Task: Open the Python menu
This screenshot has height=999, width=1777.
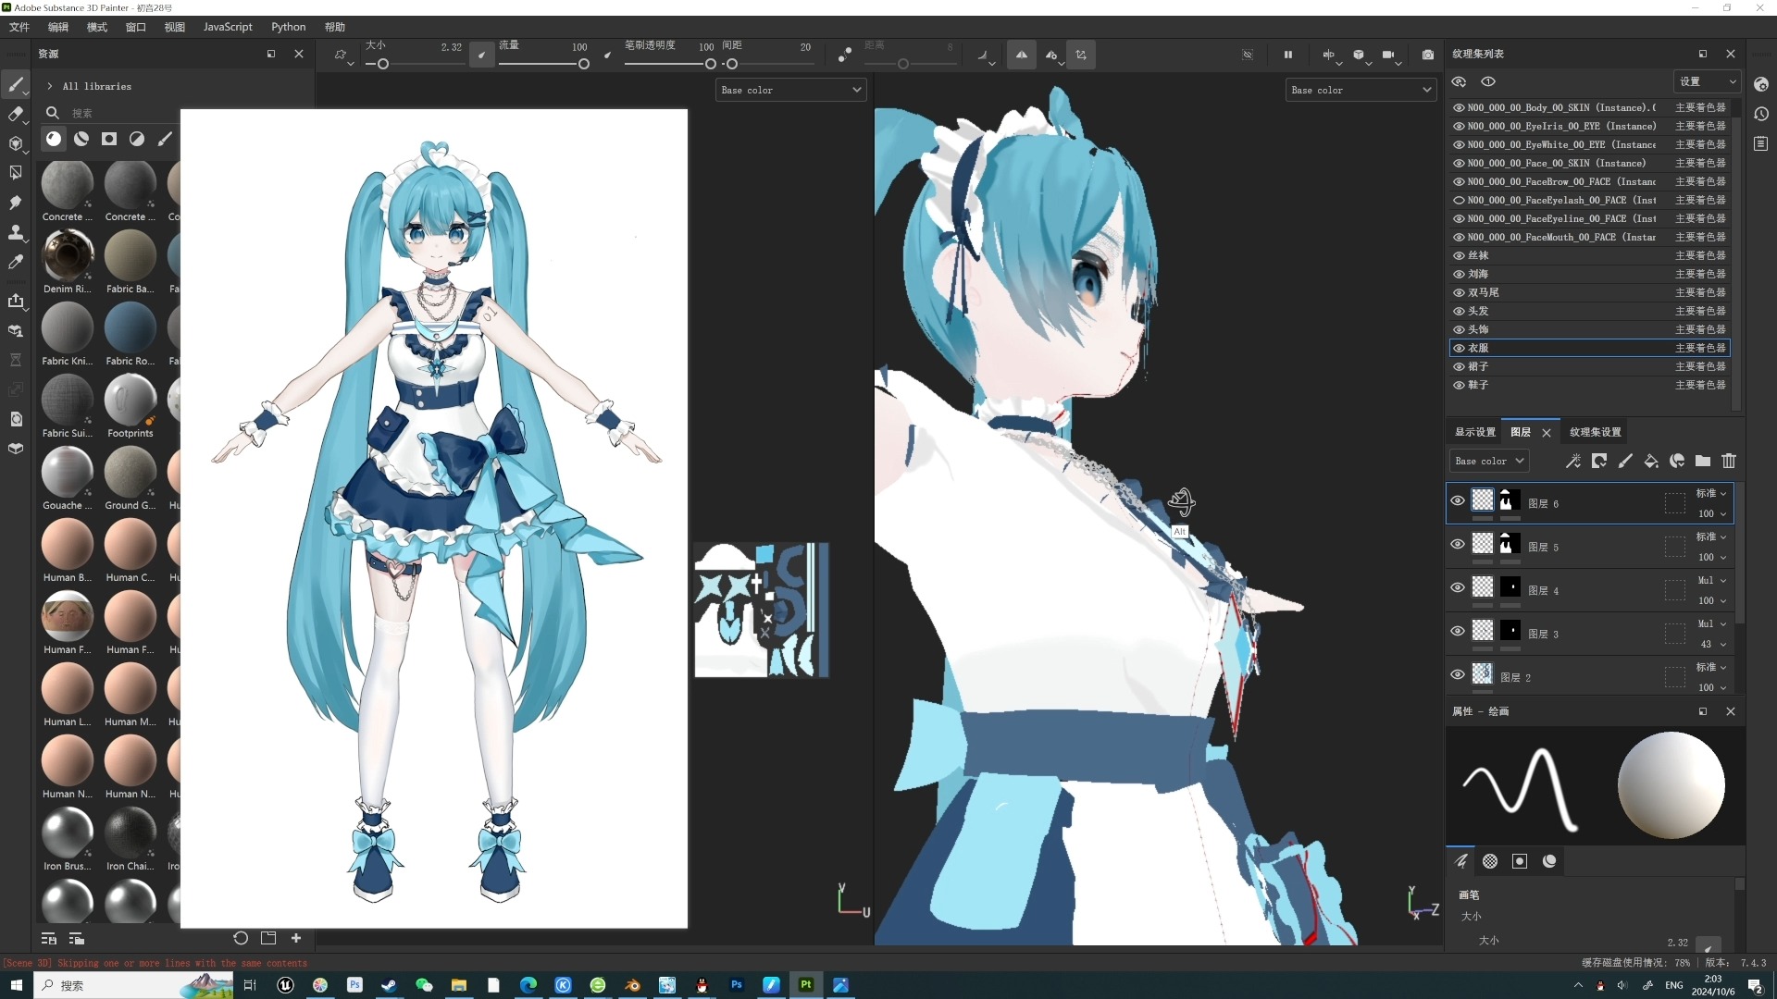Action: pyautogui.click(x=288, y=27)
